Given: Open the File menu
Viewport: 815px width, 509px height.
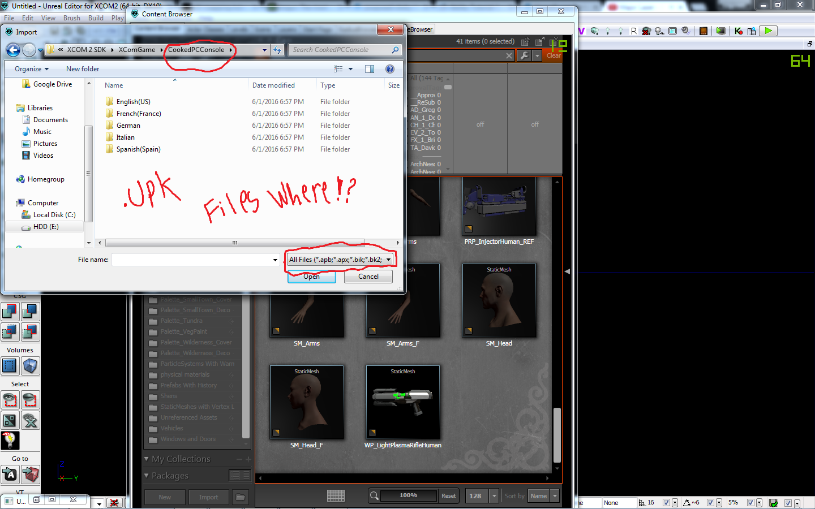Looking at the screenshot, I should (x=9, y=18).
